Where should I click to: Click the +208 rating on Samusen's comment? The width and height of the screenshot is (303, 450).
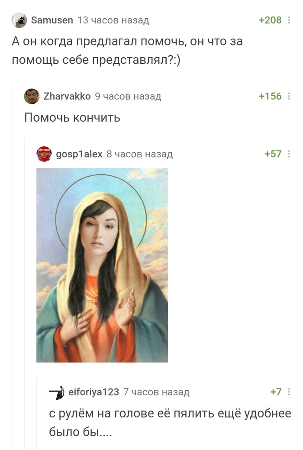(270, 20)
